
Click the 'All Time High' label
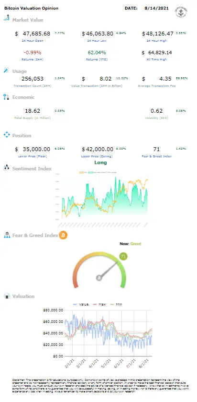(x=157, y=59)
